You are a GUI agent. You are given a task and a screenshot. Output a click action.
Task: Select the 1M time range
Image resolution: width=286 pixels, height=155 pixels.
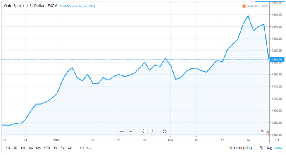pyautogui.click(x=23, y=148)
